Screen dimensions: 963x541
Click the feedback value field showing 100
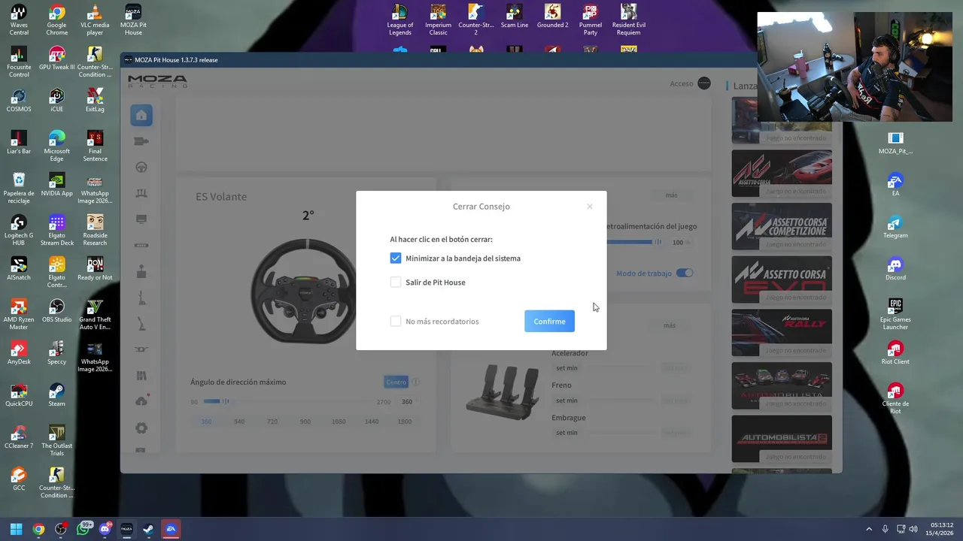(679, 243)
